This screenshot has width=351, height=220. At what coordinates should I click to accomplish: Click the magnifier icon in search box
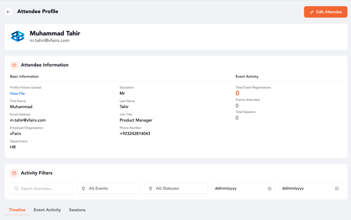[16, 189]
